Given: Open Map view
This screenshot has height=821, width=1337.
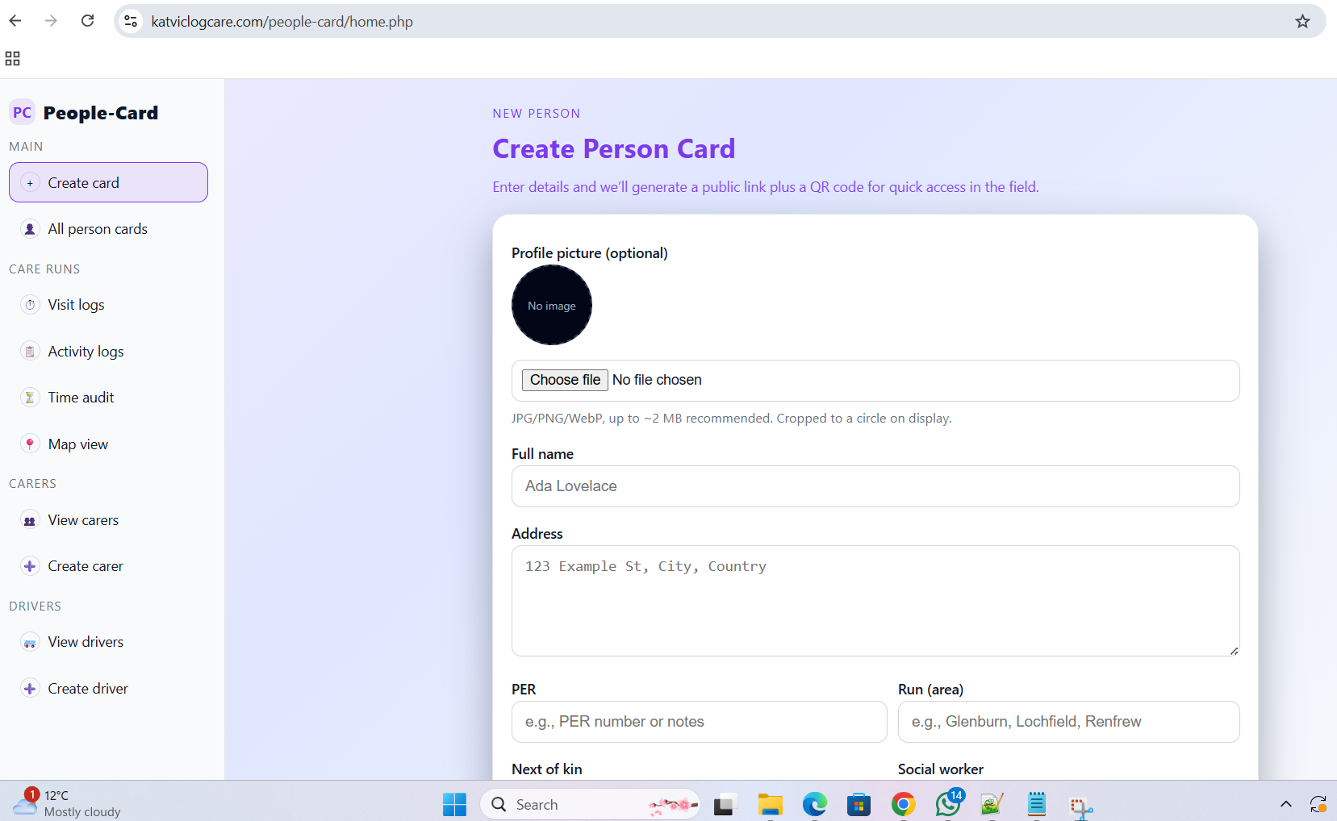Looking at the screenshot, I should click(77, 444).
